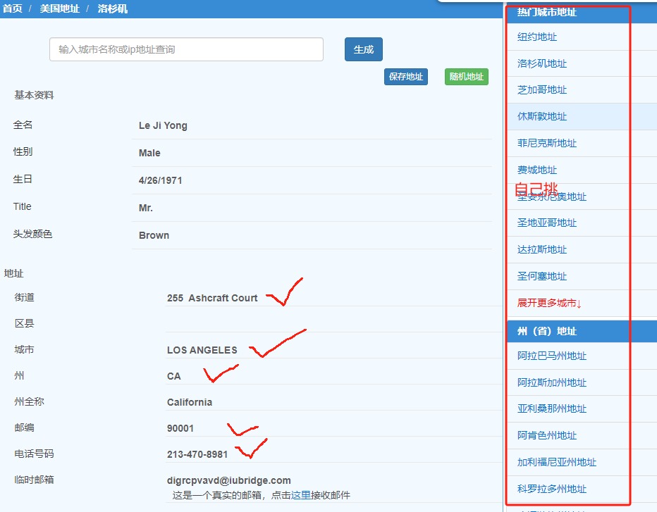The height and width of the screenshot is (512, 657).
Task: Click the 首页 breadcrumb link
Action: click(x=13, y=9)
